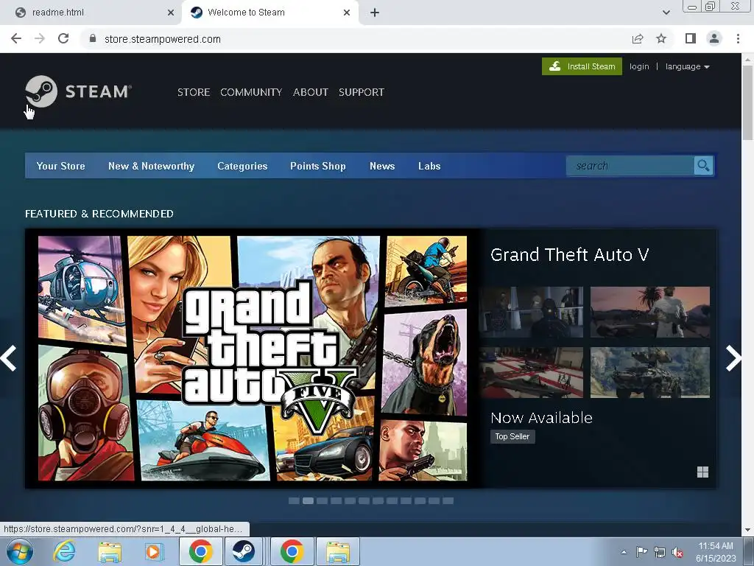Open the tab search chevron in Chrome

(666, 13)
